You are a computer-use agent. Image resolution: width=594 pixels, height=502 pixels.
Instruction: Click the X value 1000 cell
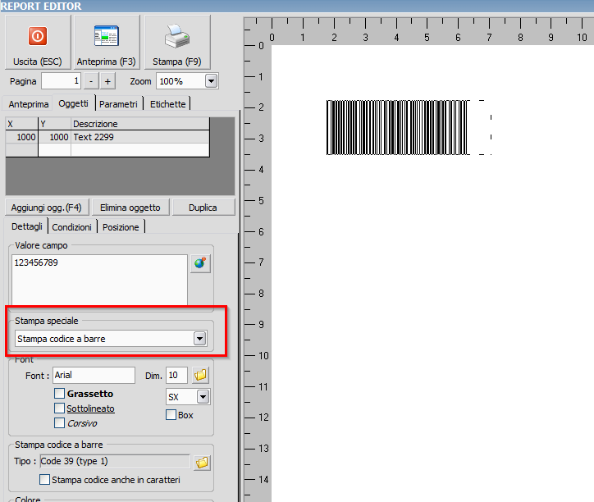pos(21,137)
